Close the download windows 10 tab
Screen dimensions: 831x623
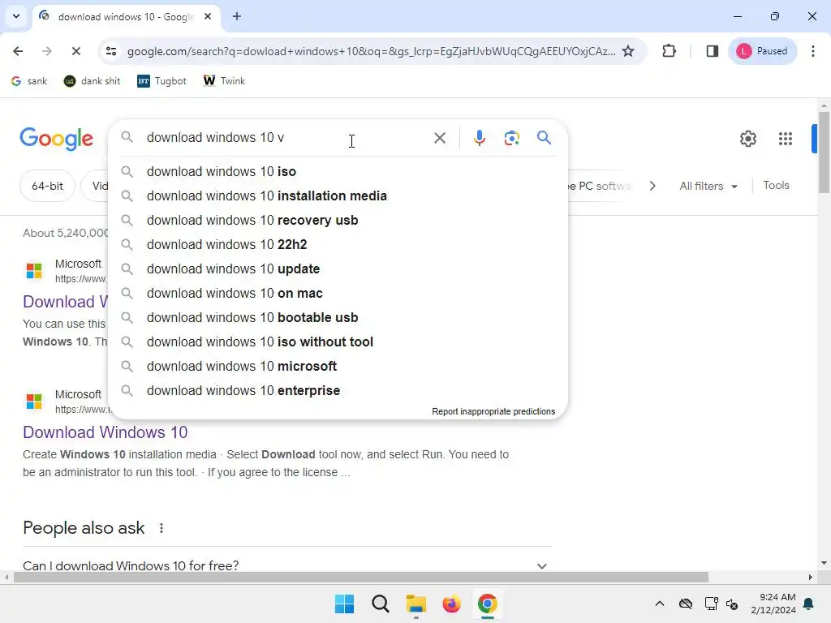click(208, 16)
